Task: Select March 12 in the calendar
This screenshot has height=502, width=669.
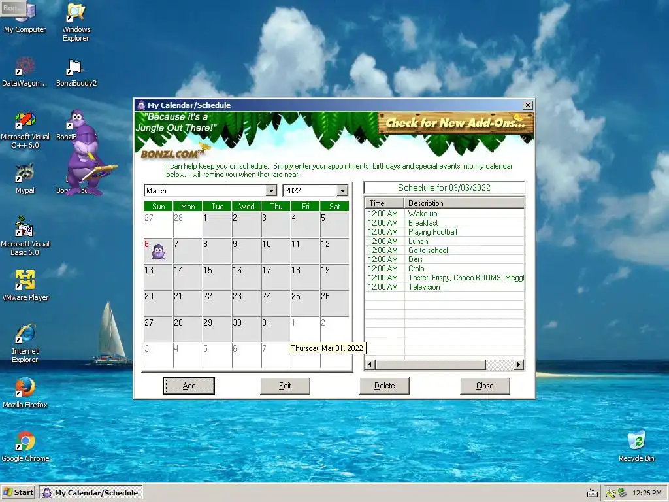Action: tap(334, 251)
